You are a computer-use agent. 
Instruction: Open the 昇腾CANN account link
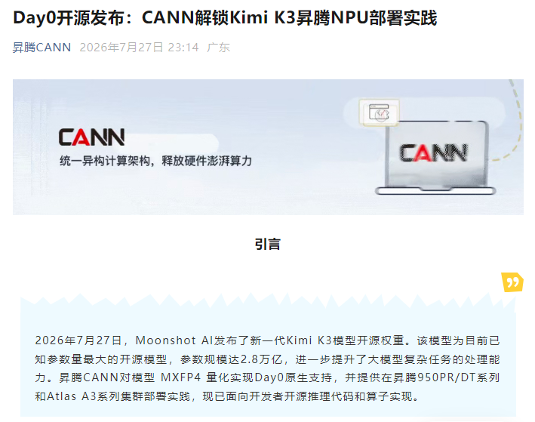pos(42,47)
